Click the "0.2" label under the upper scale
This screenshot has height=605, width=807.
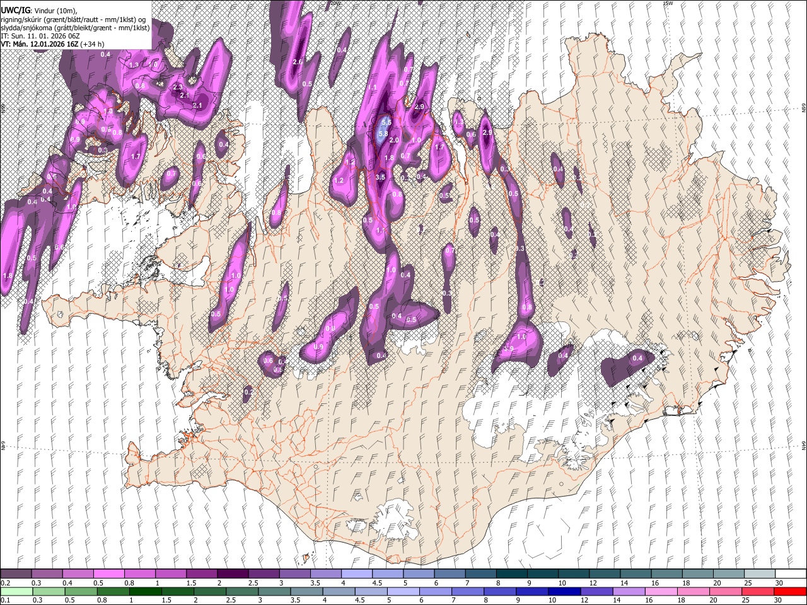click(x=6, y=583)
